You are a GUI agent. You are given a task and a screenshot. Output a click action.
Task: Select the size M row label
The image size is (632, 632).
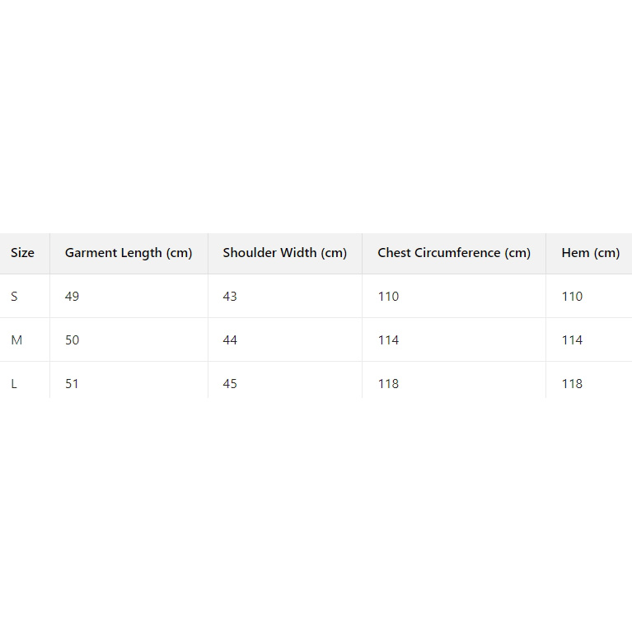pyautogui.click(x=16, y=340)
